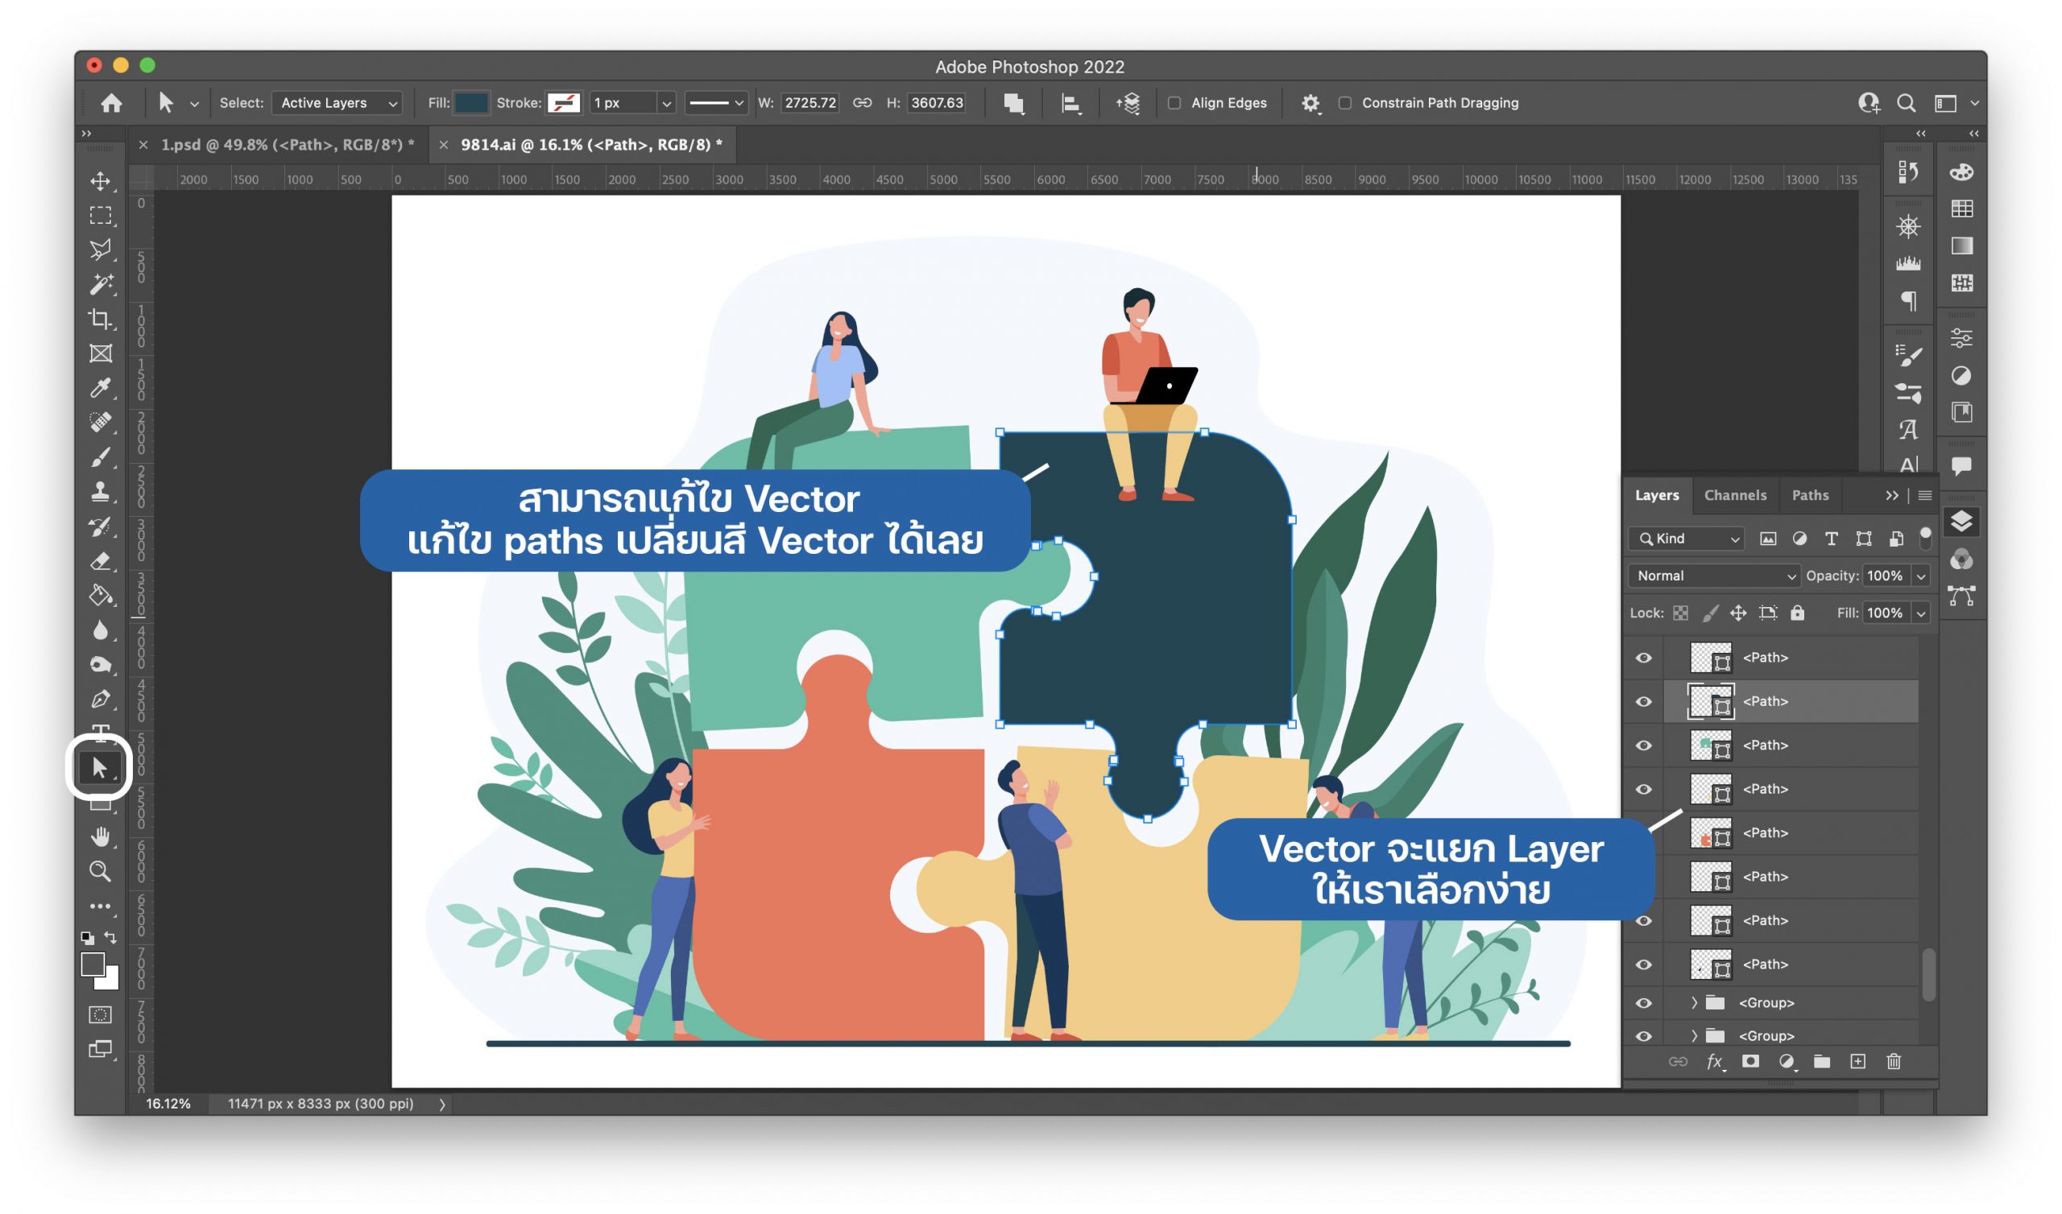
Task: Select the Crop tool
Action: click(x=101, y=318)
